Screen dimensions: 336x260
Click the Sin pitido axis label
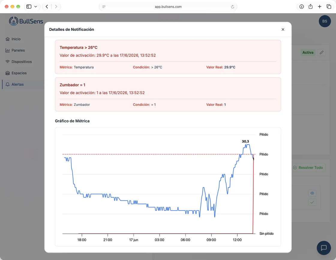pyautogui.click(x=266, y=234)
